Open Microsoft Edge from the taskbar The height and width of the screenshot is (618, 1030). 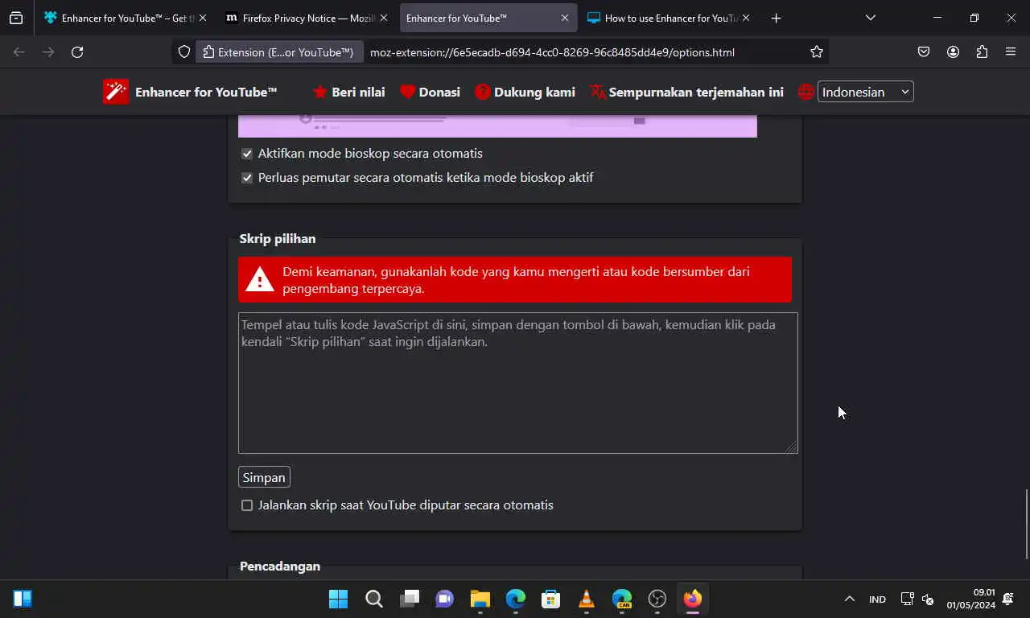tap(516, 599)
